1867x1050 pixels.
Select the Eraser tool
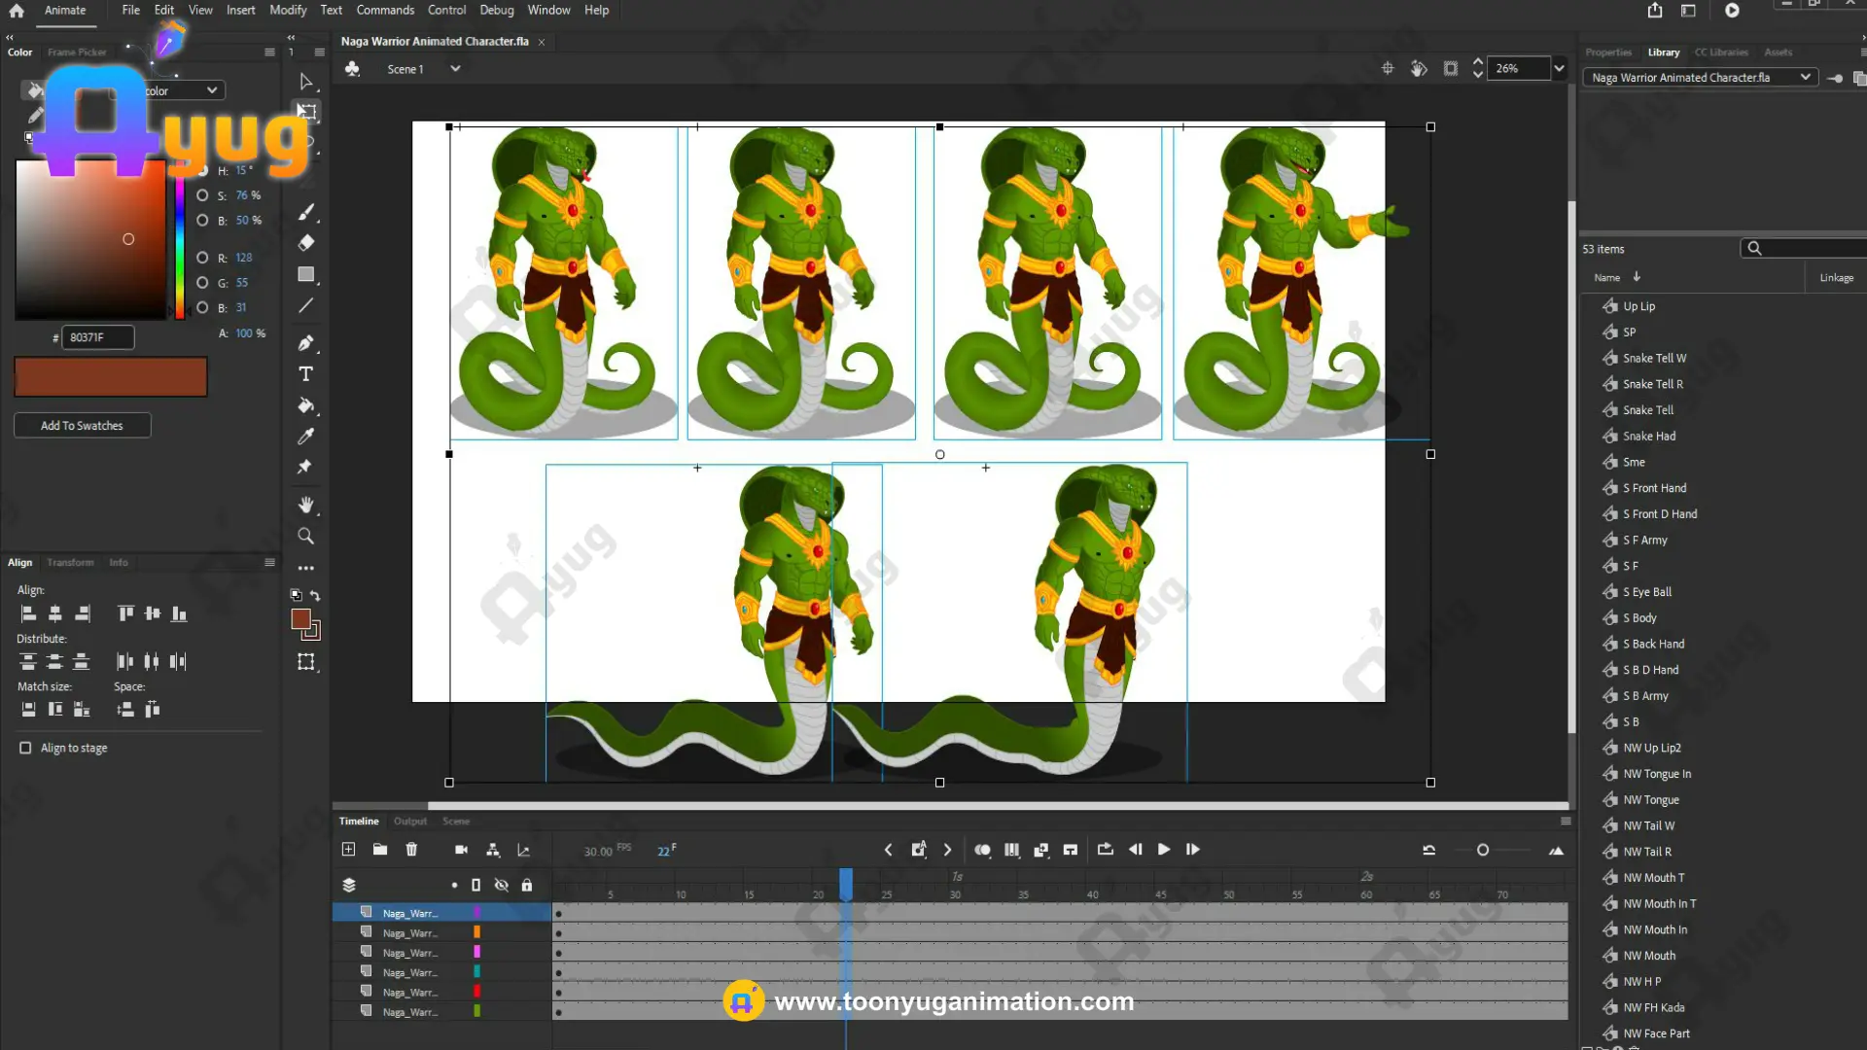pos(305,243)
